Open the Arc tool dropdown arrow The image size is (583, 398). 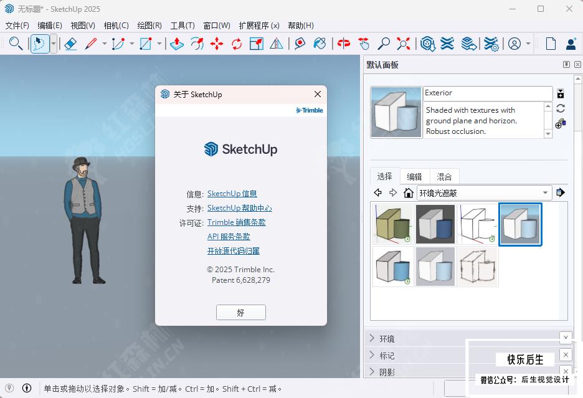(132, 44)
